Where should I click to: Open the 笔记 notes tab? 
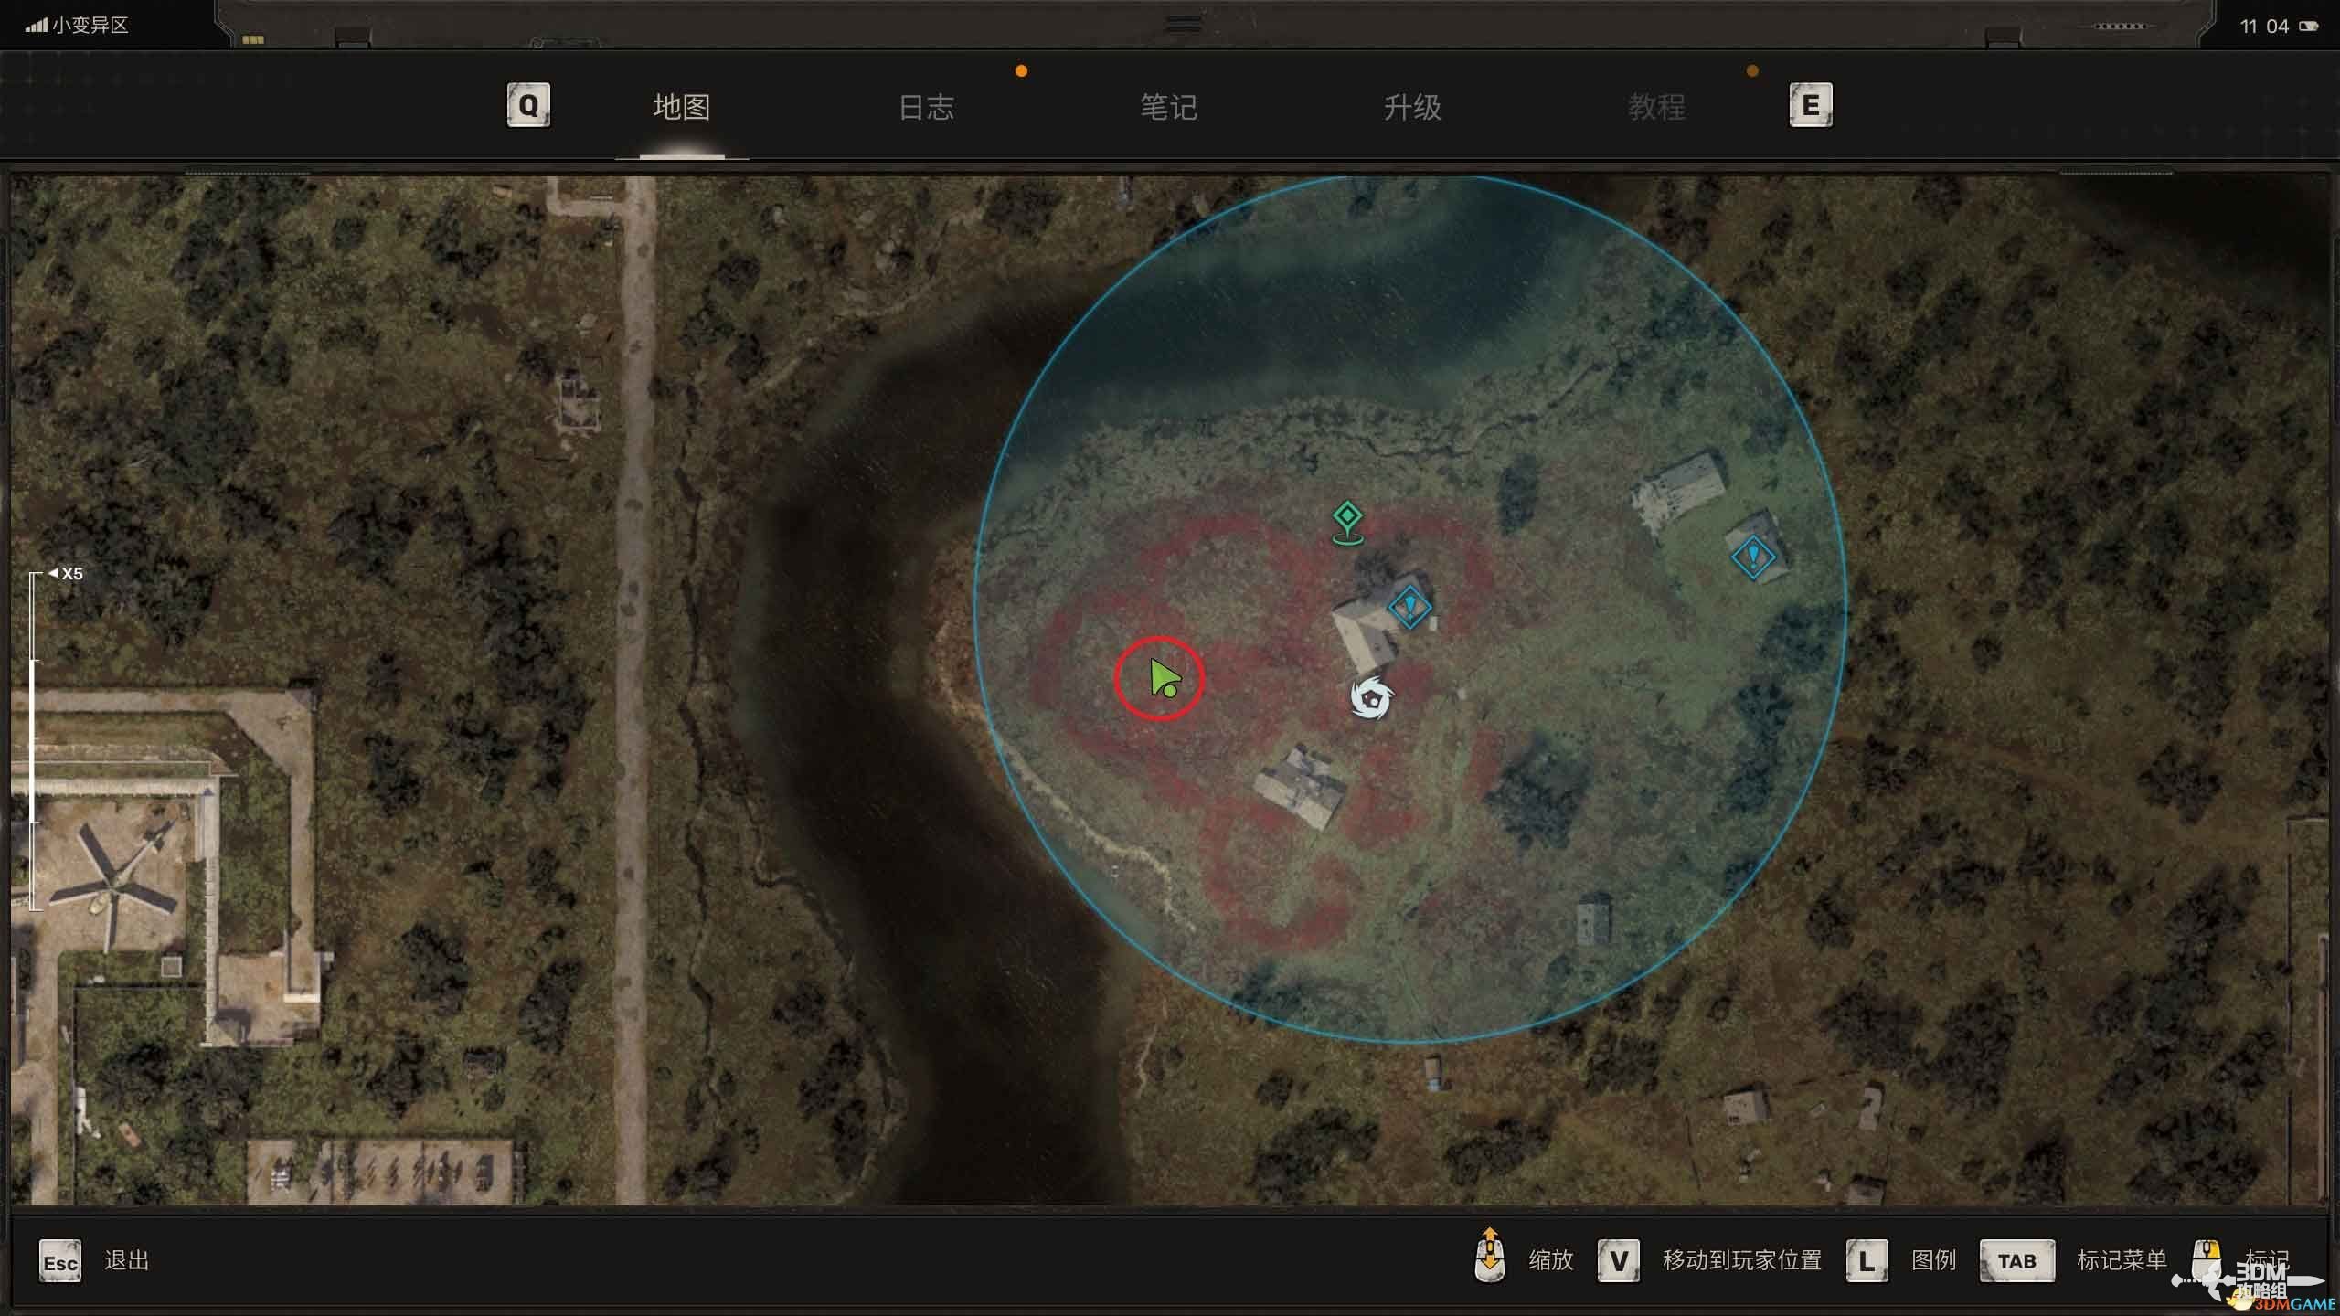pyautogui.click(x=1168, y=108)
